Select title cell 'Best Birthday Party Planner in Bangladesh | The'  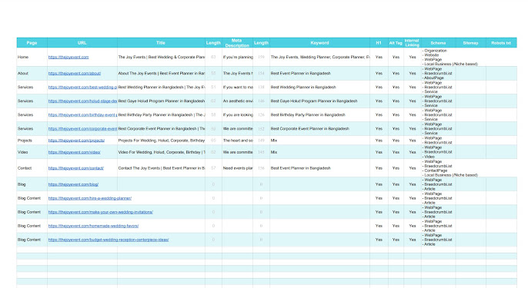(x=161, y=114)
